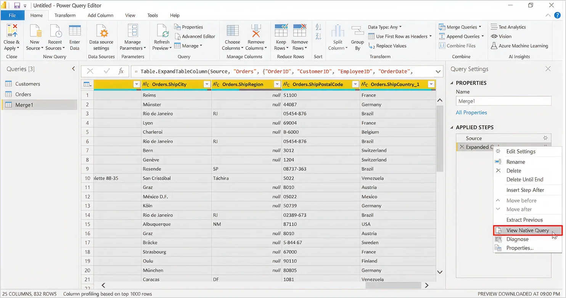This screenshot has height=298, width=566.
Task: Click the Group By icon
Action: click(x=357, y=31)
